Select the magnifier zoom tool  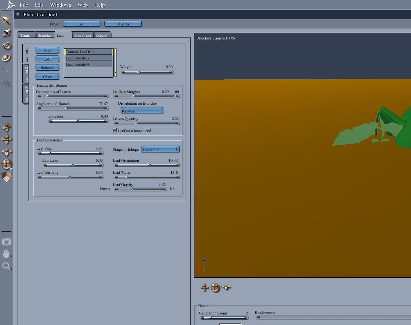coord(6,266)
